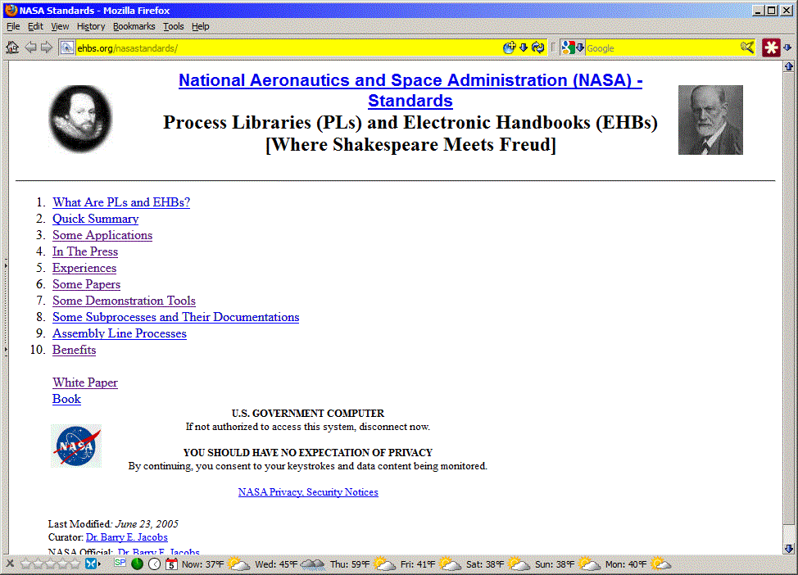Open the Some Applications link
This screenshot has height=575, width=798.
pos(102,235)
